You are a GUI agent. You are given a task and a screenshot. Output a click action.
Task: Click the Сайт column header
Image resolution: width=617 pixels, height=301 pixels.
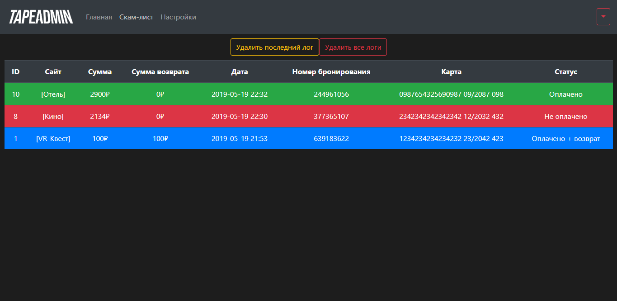53,72
